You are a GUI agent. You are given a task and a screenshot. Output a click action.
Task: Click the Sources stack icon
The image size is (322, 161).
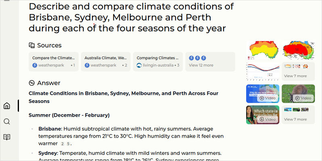pyautogui.click(x=31, y=45)
